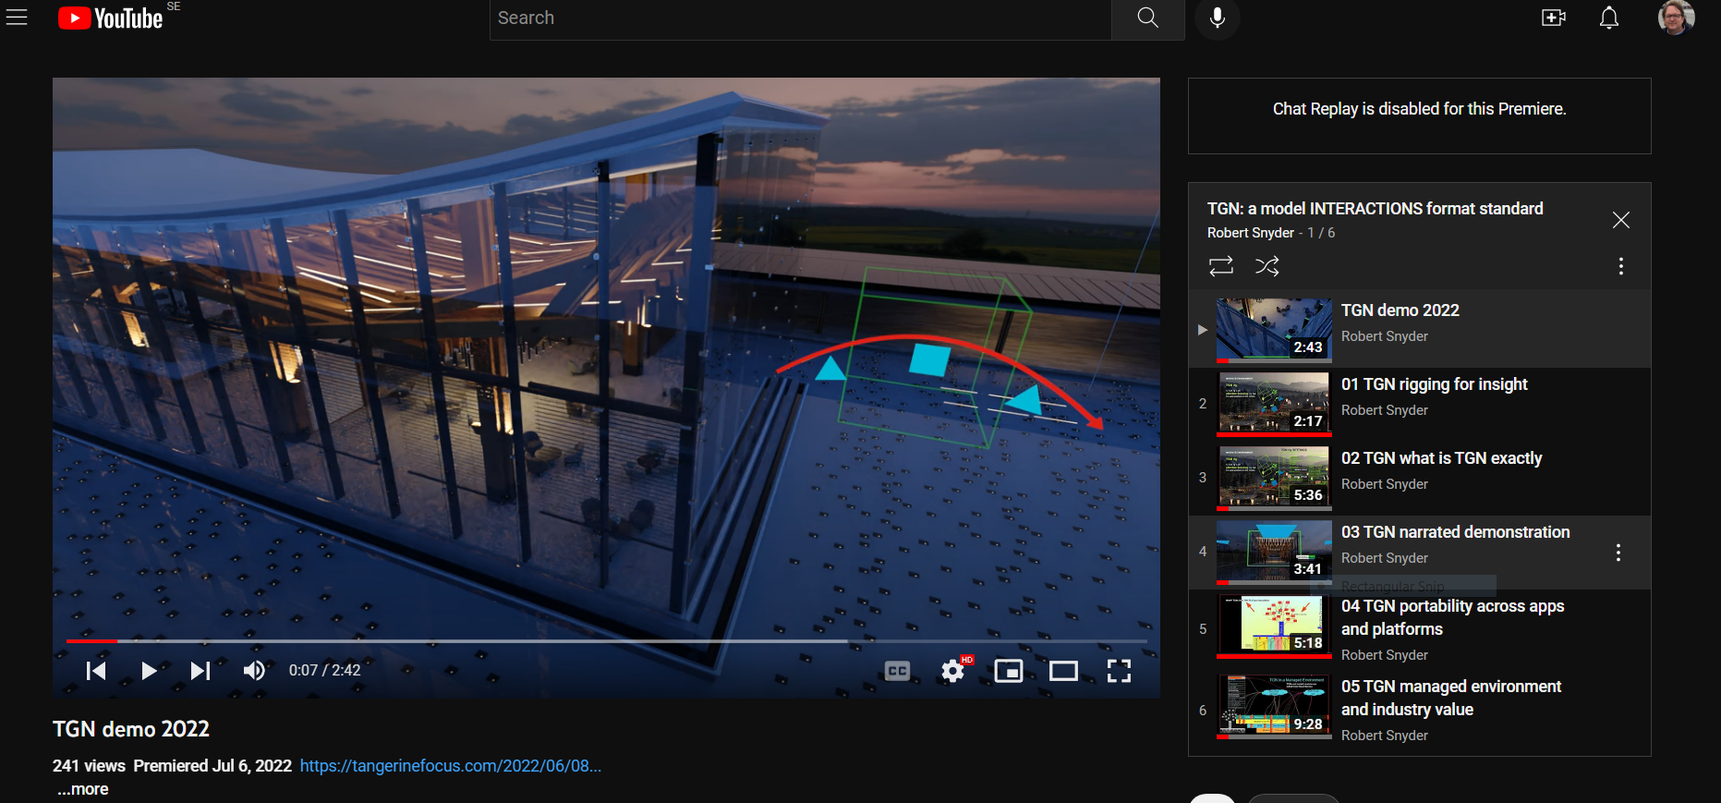1721x803 pixels.
Task: Open the player settings gear menu
Action: coord(952,671)
